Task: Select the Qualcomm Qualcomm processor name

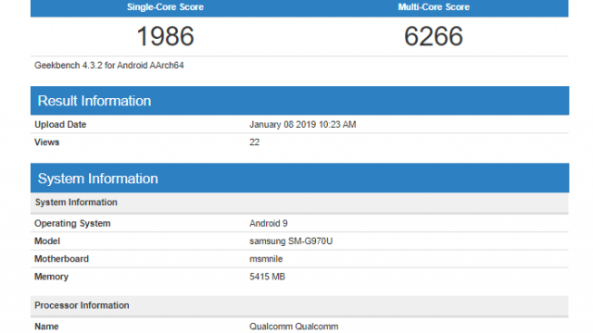Action: [294, 327]
